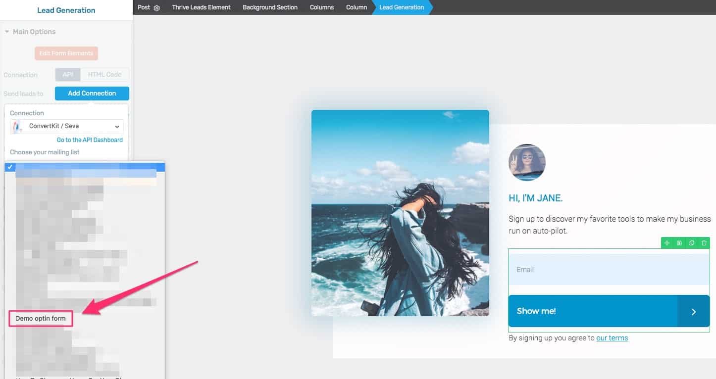Viewport: 716px width, 379px height.
Task: Click the Lead Generation sidebar title
Action: click(66, 10)
